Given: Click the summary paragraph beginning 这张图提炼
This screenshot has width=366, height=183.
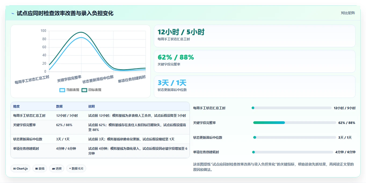Looking at the screenshot, I should pyautogui.click(x=273, y=167).
